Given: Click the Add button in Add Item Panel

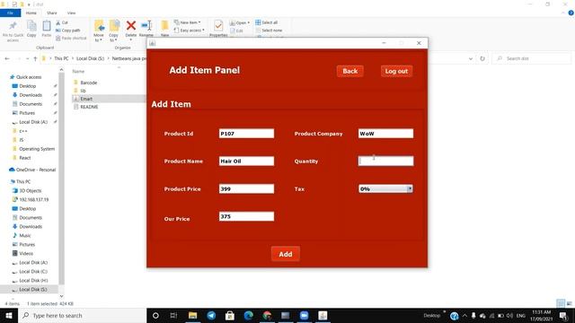Looking at the screenshot, I should coord(286,254).
